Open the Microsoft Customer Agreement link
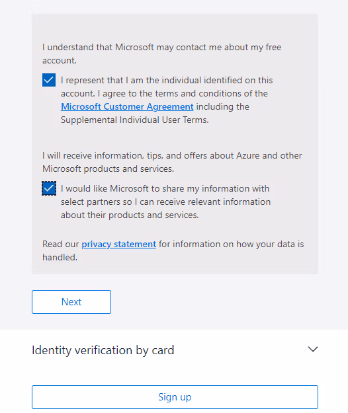348x413 pixels. 127,106
